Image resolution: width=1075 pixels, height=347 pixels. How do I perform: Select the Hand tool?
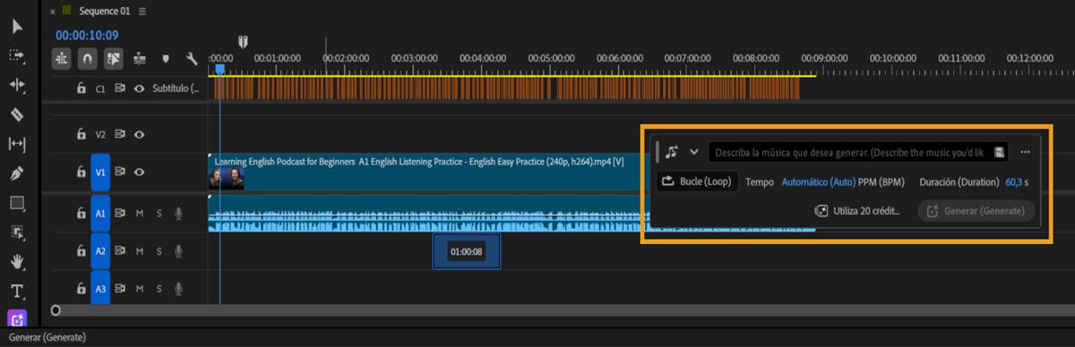click(x=17, y=262)
